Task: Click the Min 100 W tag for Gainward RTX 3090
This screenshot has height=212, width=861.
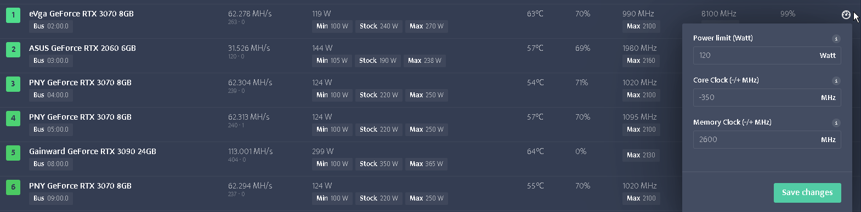Action: (332, 164)
